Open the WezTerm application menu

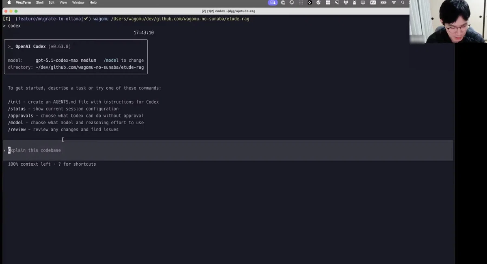click(x=23, y=2)
